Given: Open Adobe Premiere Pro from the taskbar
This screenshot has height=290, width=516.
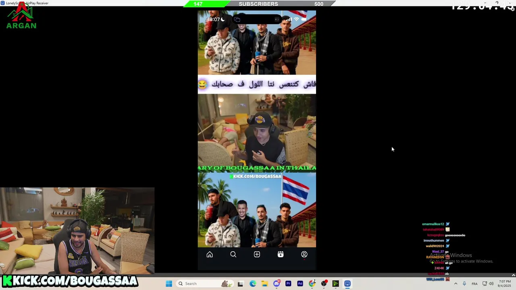Looking at the screenshot, I should [x=288, y=284].
